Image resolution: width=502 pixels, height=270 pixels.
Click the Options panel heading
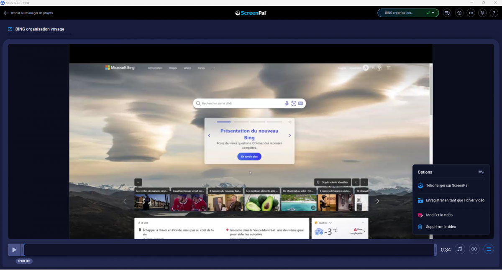coord(425,172)
